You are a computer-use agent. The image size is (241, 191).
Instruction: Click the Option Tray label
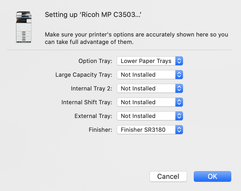(95, 61)
